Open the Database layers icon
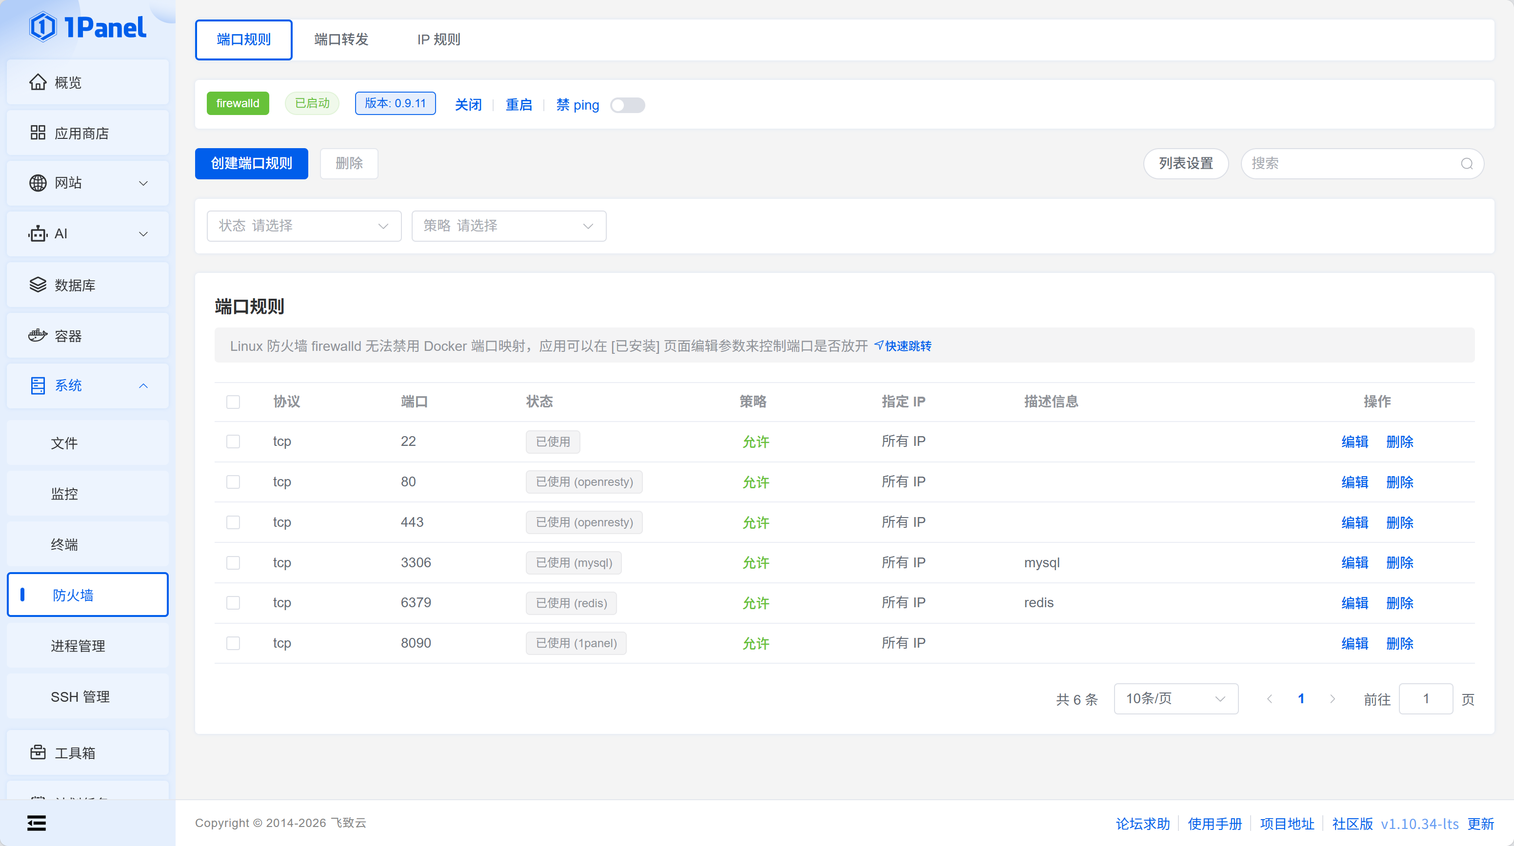This screenshot has height=846, width=1514. [x=38, y=285]
